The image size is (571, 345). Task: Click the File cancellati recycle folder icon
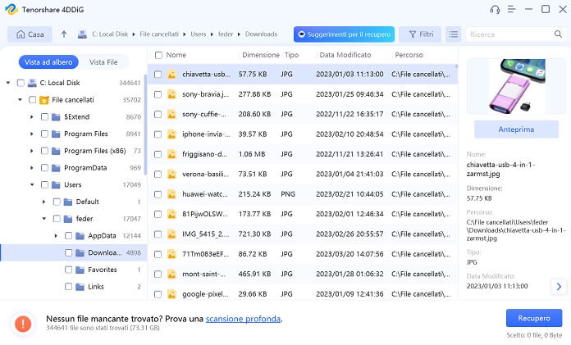click(x=44, y=100)
